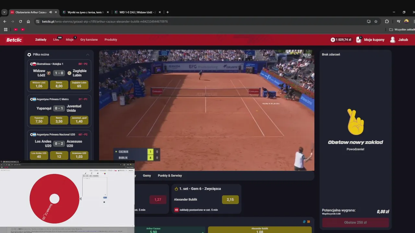Click the betclic.pl address bar URL
This screenshot has width=415, height=233.
(x=105, y=21)
